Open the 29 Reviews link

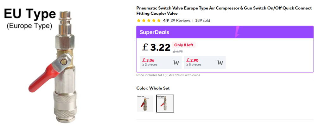[181, 21]
